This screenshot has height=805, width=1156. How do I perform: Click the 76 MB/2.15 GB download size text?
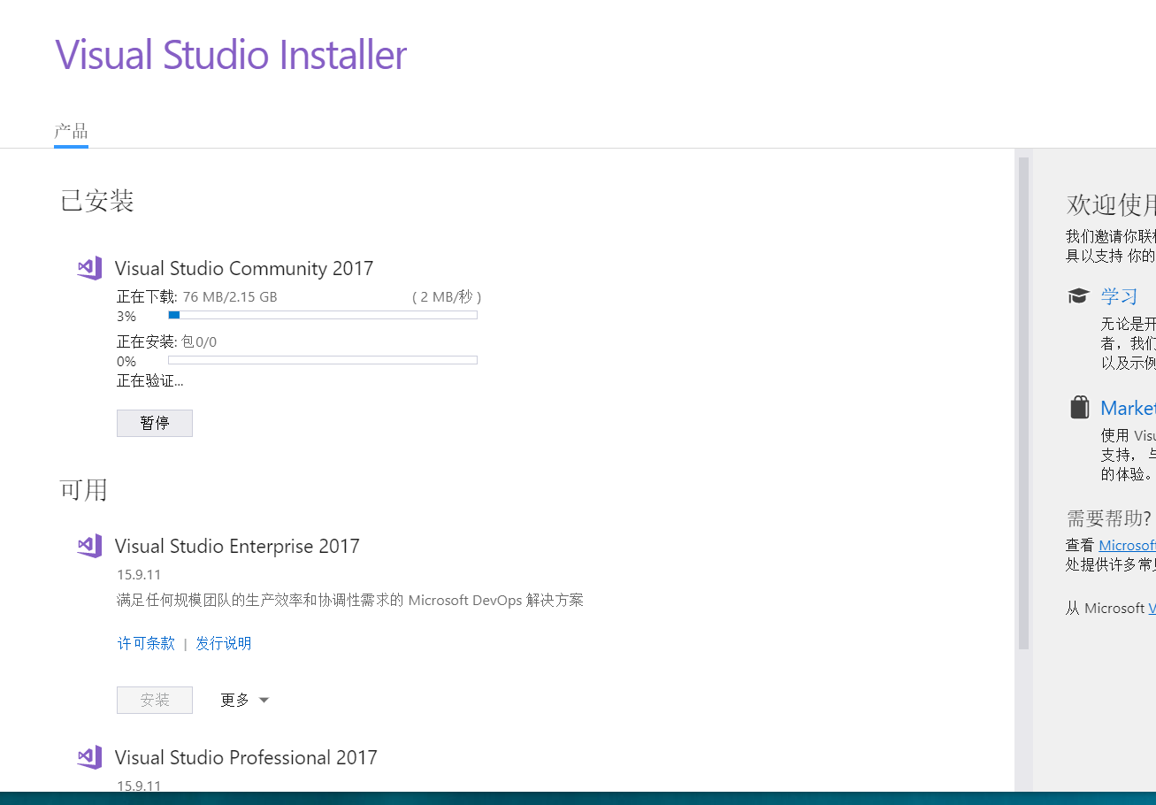tap(230, 296)
